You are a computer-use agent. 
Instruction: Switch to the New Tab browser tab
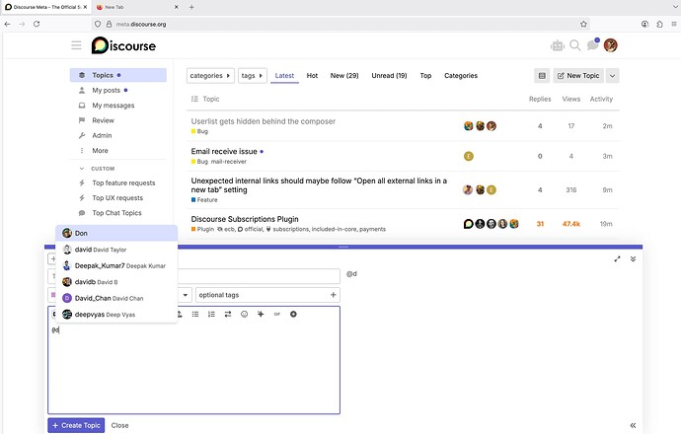click(x=136, y=7)
